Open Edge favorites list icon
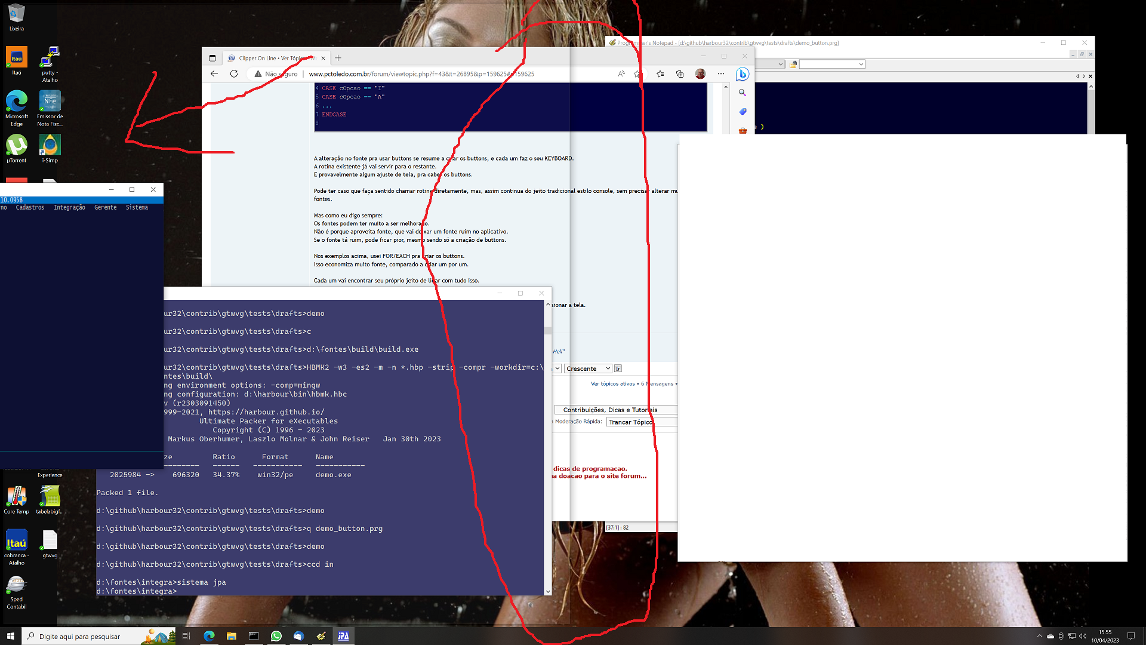 tap(660, 73)
